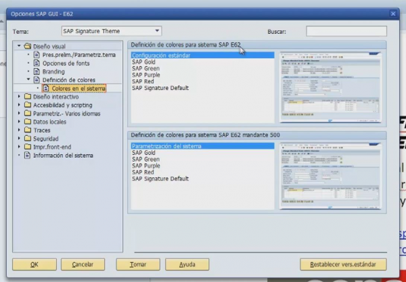This screenshot has height=282, width=406.
Task: Choose SAP Green in the mandante 500 list
Action: tap(145, 159)
